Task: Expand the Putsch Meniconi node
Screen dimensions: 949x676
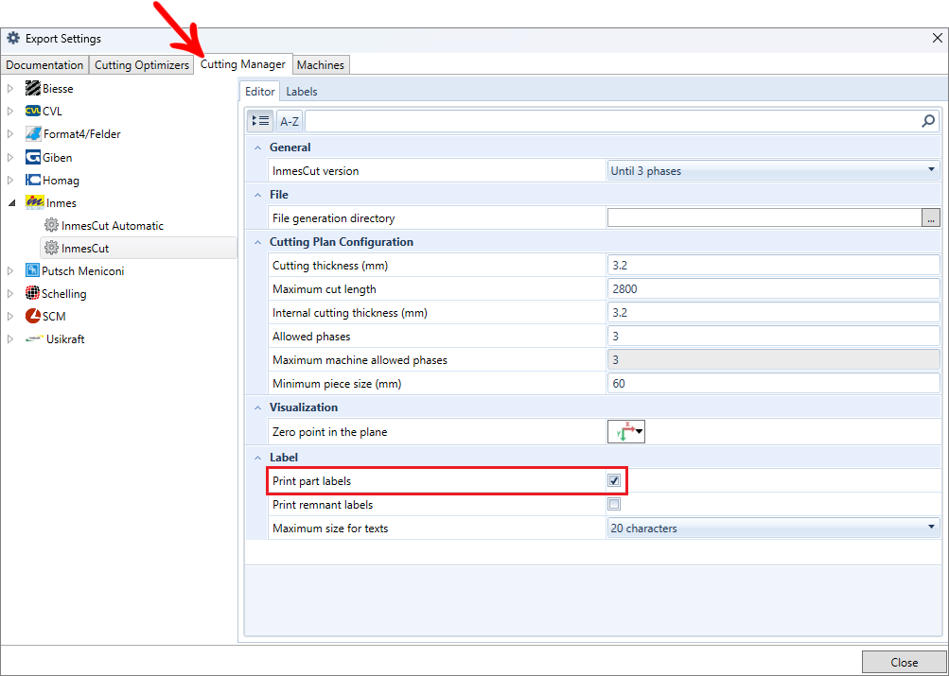Action: point(10,271)
